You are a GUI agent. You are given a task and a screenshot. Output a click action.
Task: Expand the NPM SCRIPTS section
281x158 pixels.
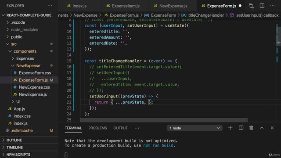coord(3,154)
